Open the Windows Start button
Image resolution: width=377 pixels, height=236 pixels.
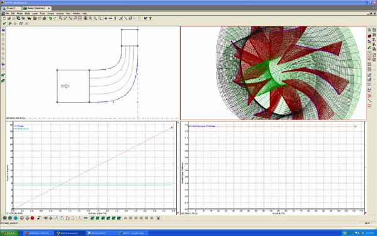[9, 233]
